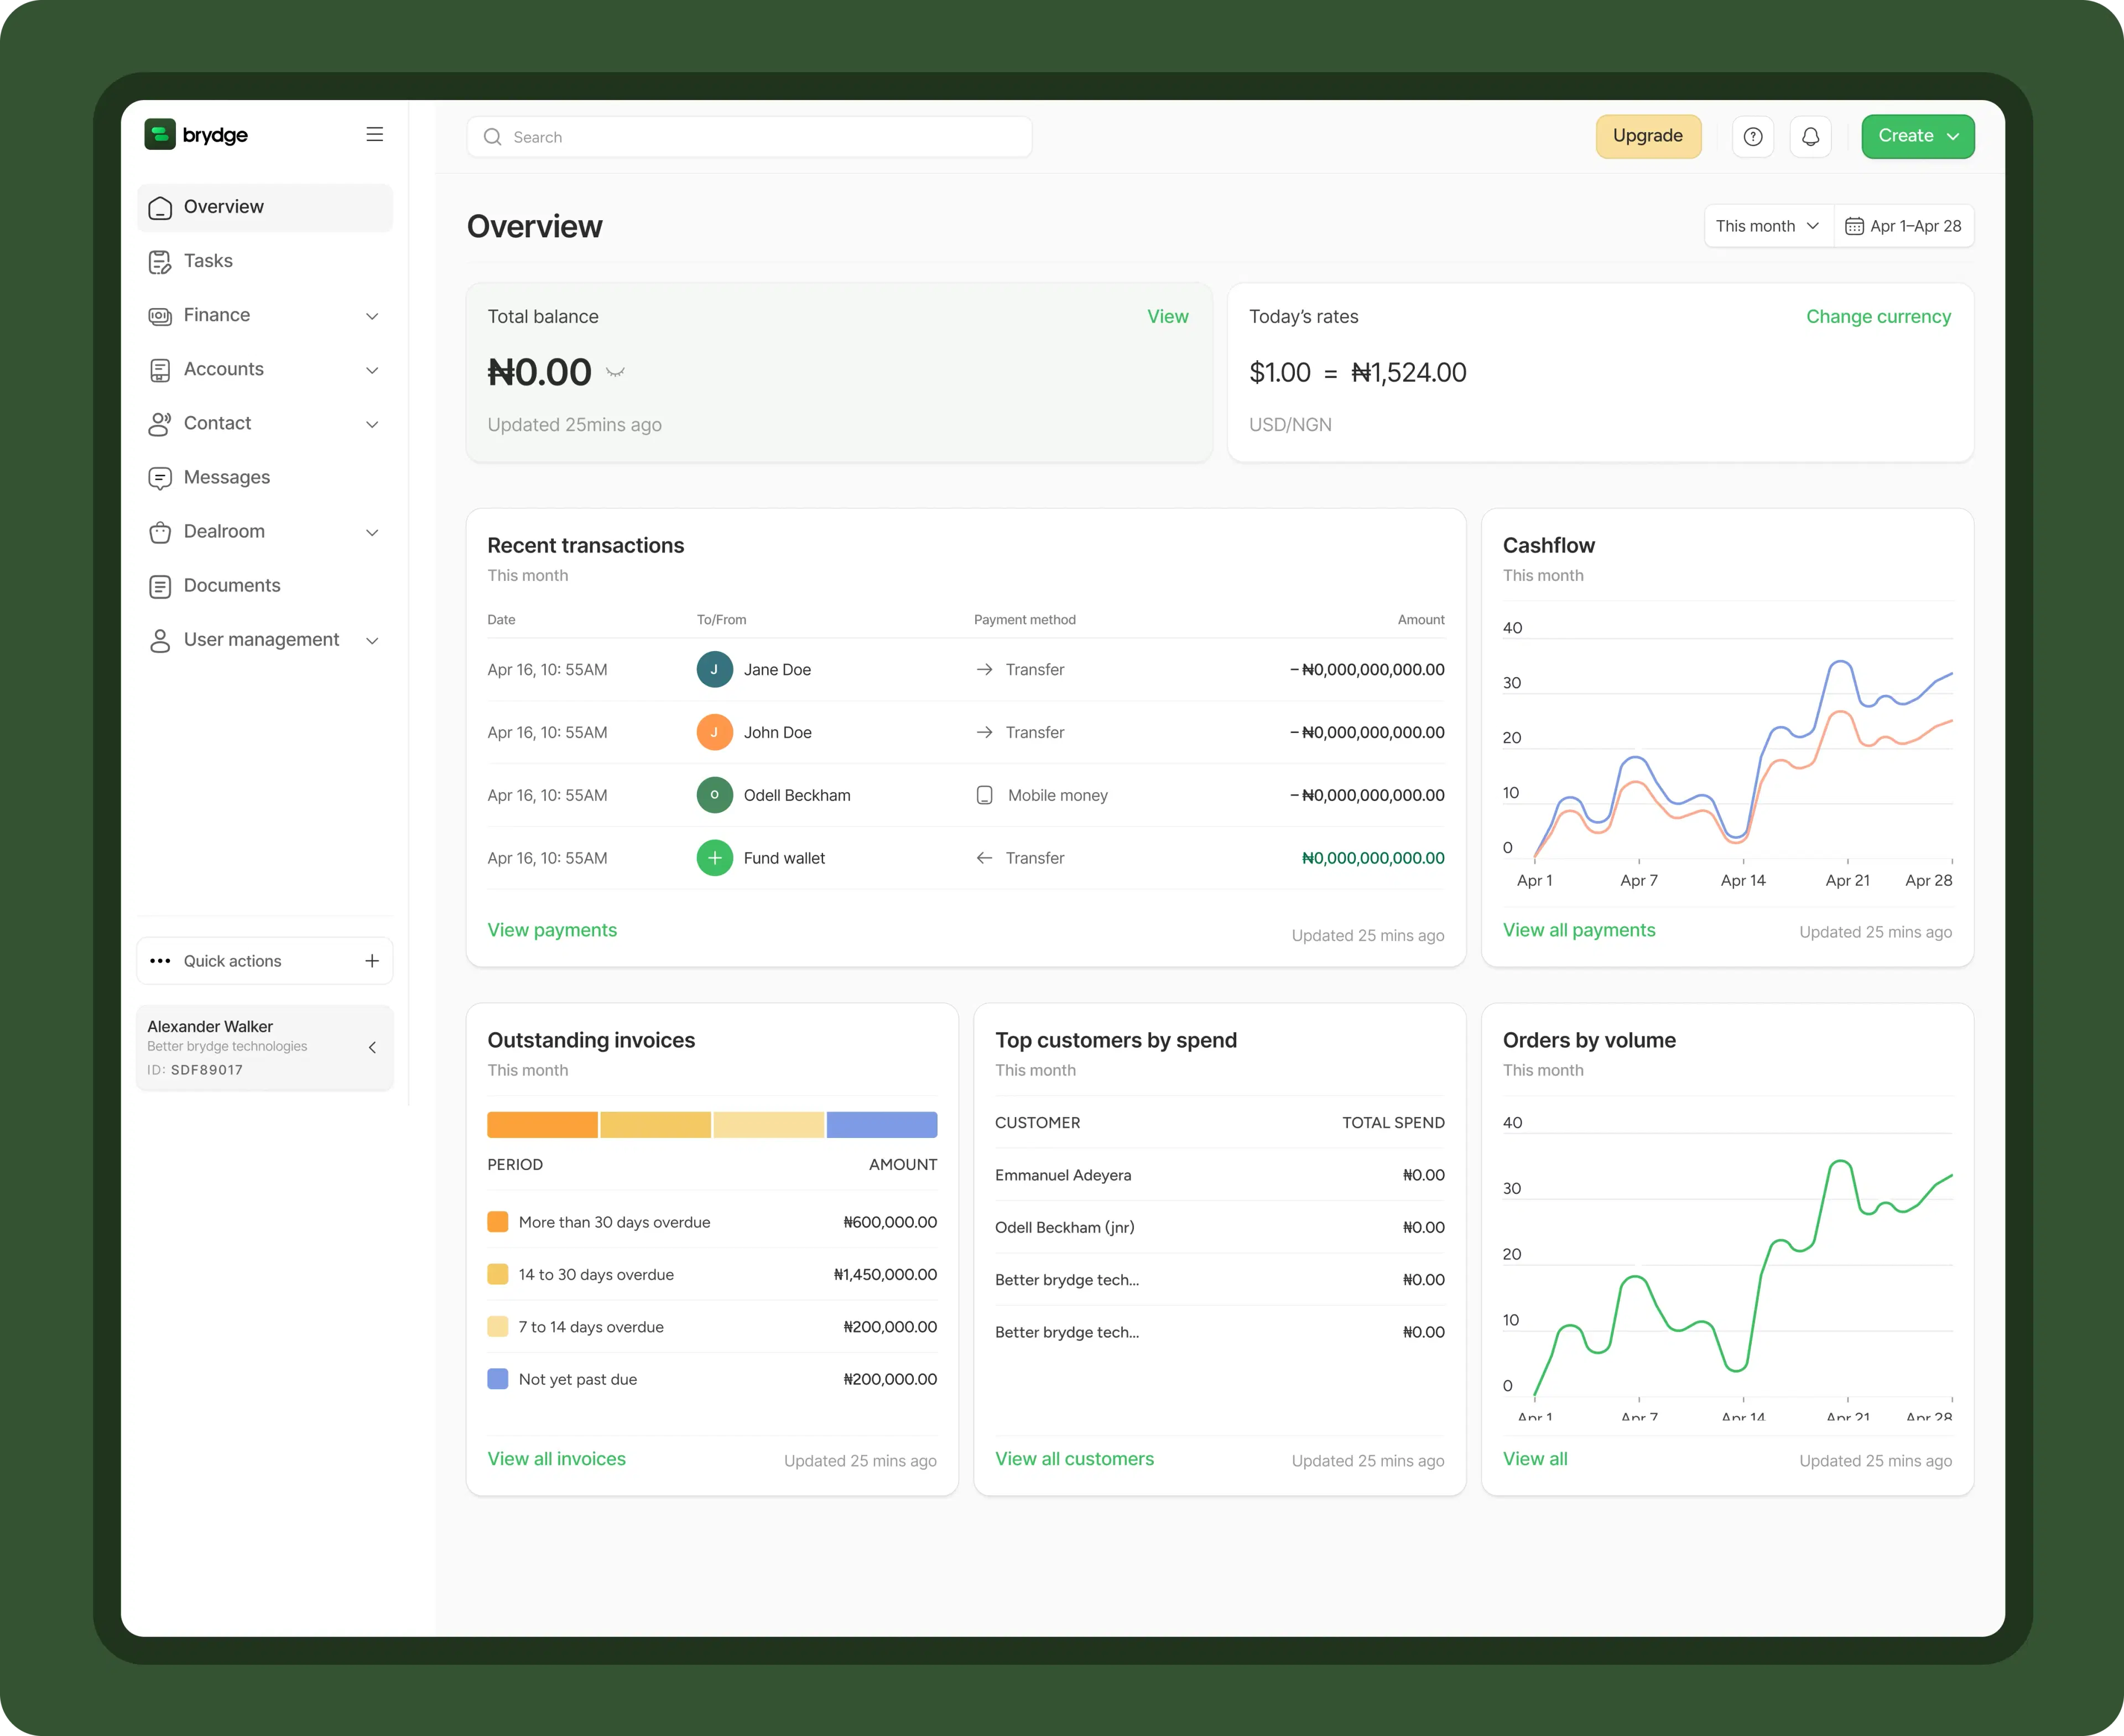This screenshot has height=1736, width=2124.
Task: Open the This month period dropdown
Action: (x=1767, y=226)
